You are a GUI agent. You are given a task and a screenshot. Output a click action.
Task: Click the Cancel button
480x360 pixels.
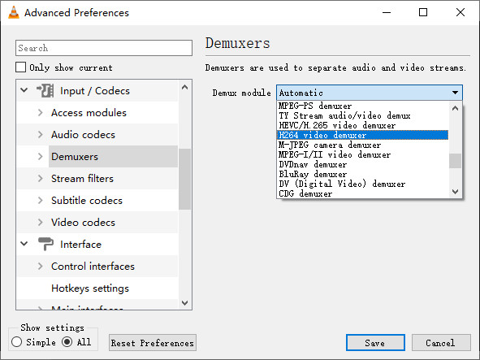click(441, 343)
